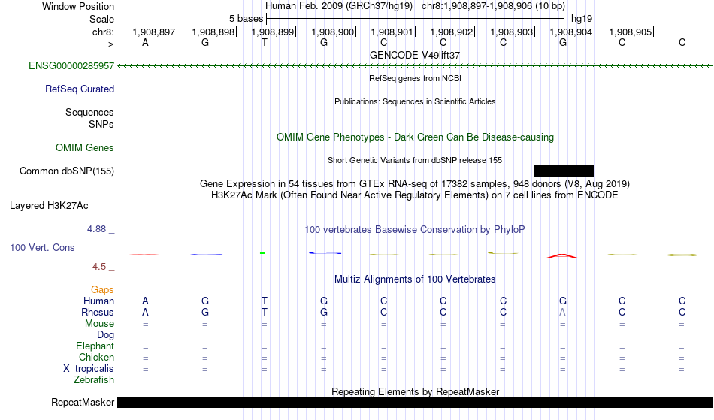Click the Human species row label
714x420 pixels.
coord(98,301)
